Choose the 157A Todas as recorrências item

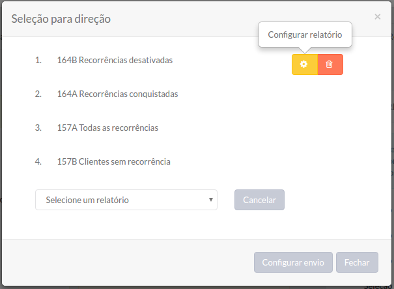pyautogui.click(x=107, y=128)
